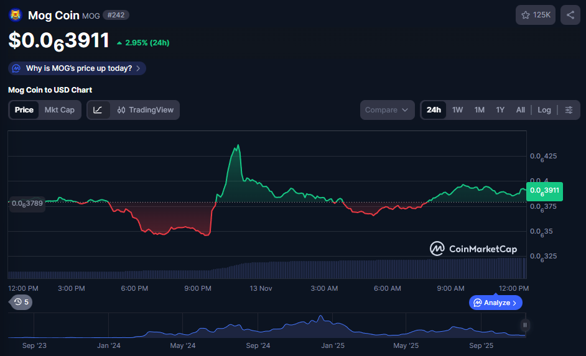The width and height of the screenshot is (586, 356).
Task: Click the Jan '25 label on range timeline
Action: pos(333,345)
